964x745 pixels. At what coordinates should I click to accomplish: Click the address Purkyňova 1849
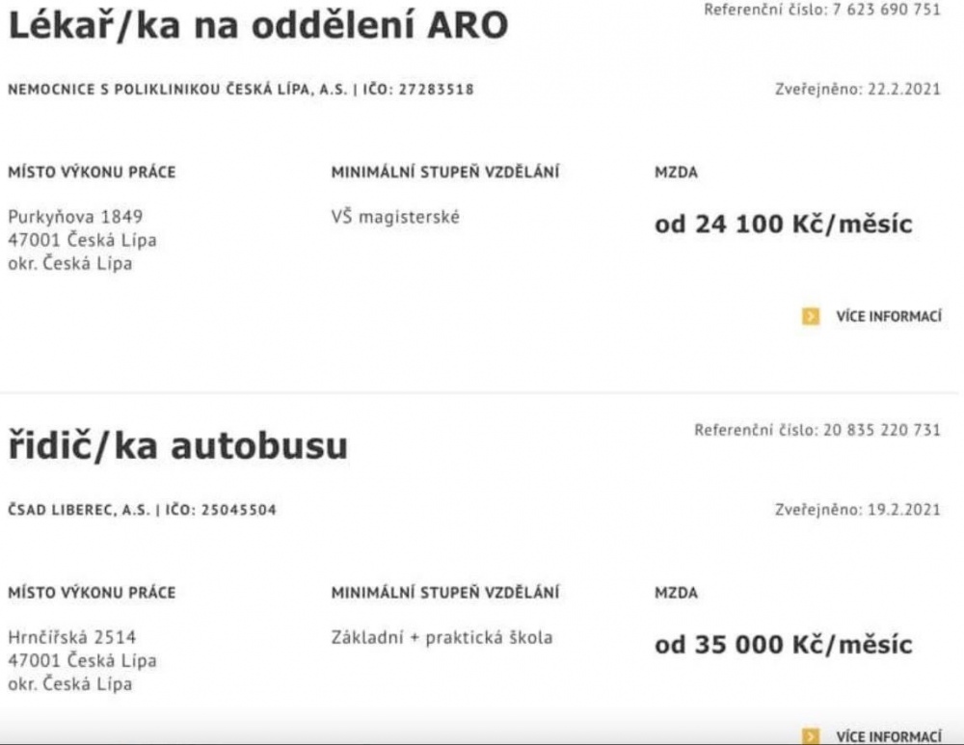coord(75,217)
